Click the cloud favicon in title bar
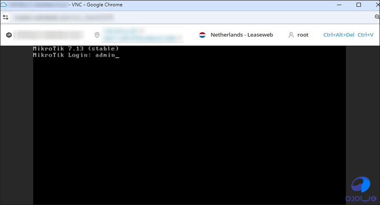Viewport: 380px width, 205px height. coord(4,5)
